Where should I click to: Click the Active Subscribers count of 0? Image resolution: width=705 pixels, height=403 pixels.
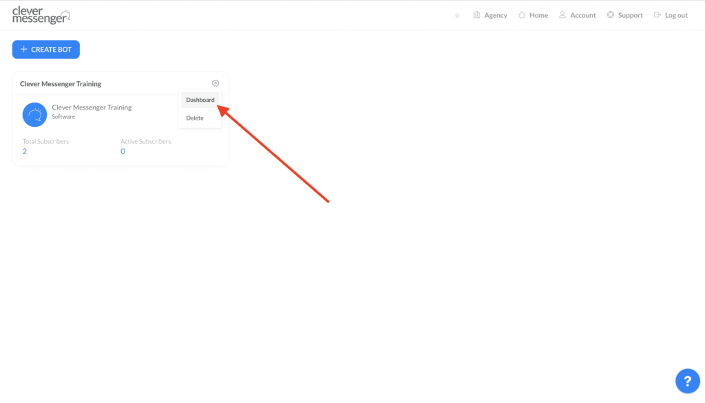click(123, 150)
